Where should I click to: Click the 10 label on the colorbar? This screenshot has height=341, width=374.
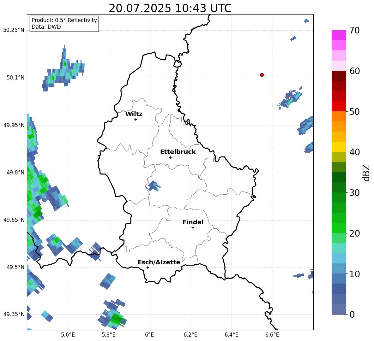tap(354, 274)
